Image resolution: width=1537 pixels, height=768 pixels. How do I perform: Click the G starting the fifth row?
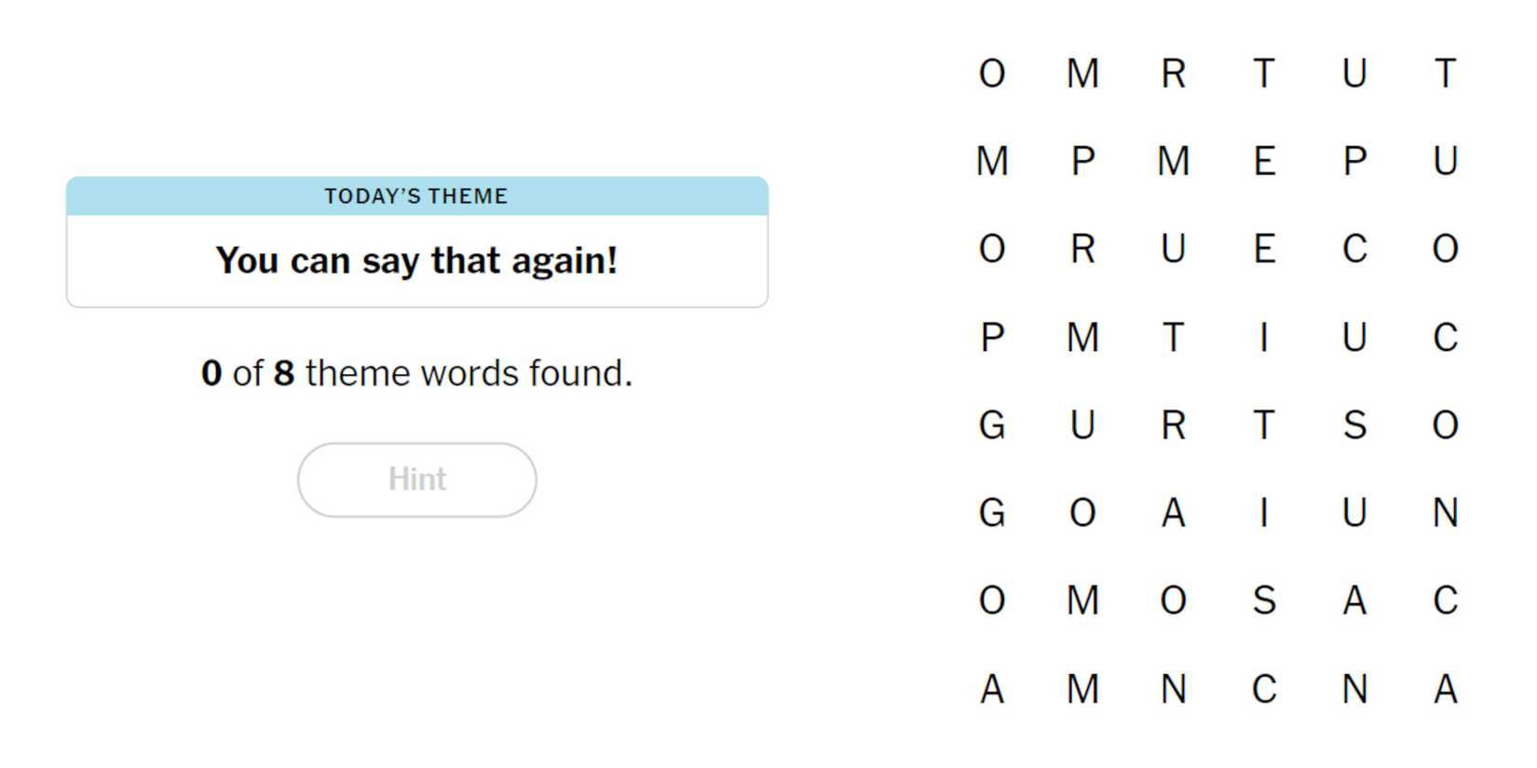992,424
